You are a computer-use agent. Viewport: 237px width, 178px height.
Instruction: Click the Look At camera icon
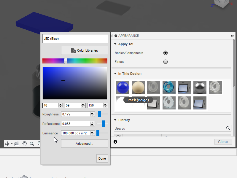point(17,143)
